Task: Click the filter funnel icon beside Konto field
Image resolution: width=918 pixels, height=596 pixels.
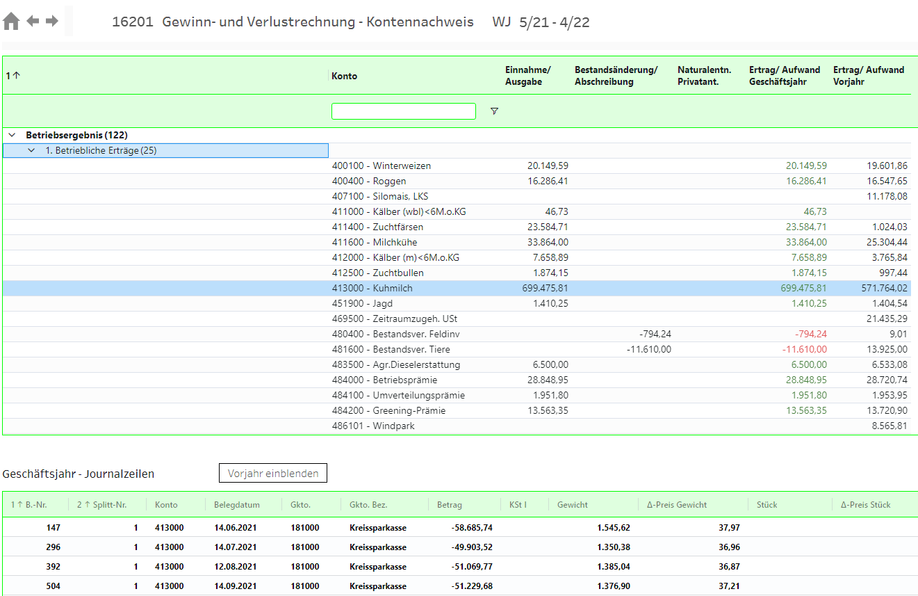Action: click(494, 111)
